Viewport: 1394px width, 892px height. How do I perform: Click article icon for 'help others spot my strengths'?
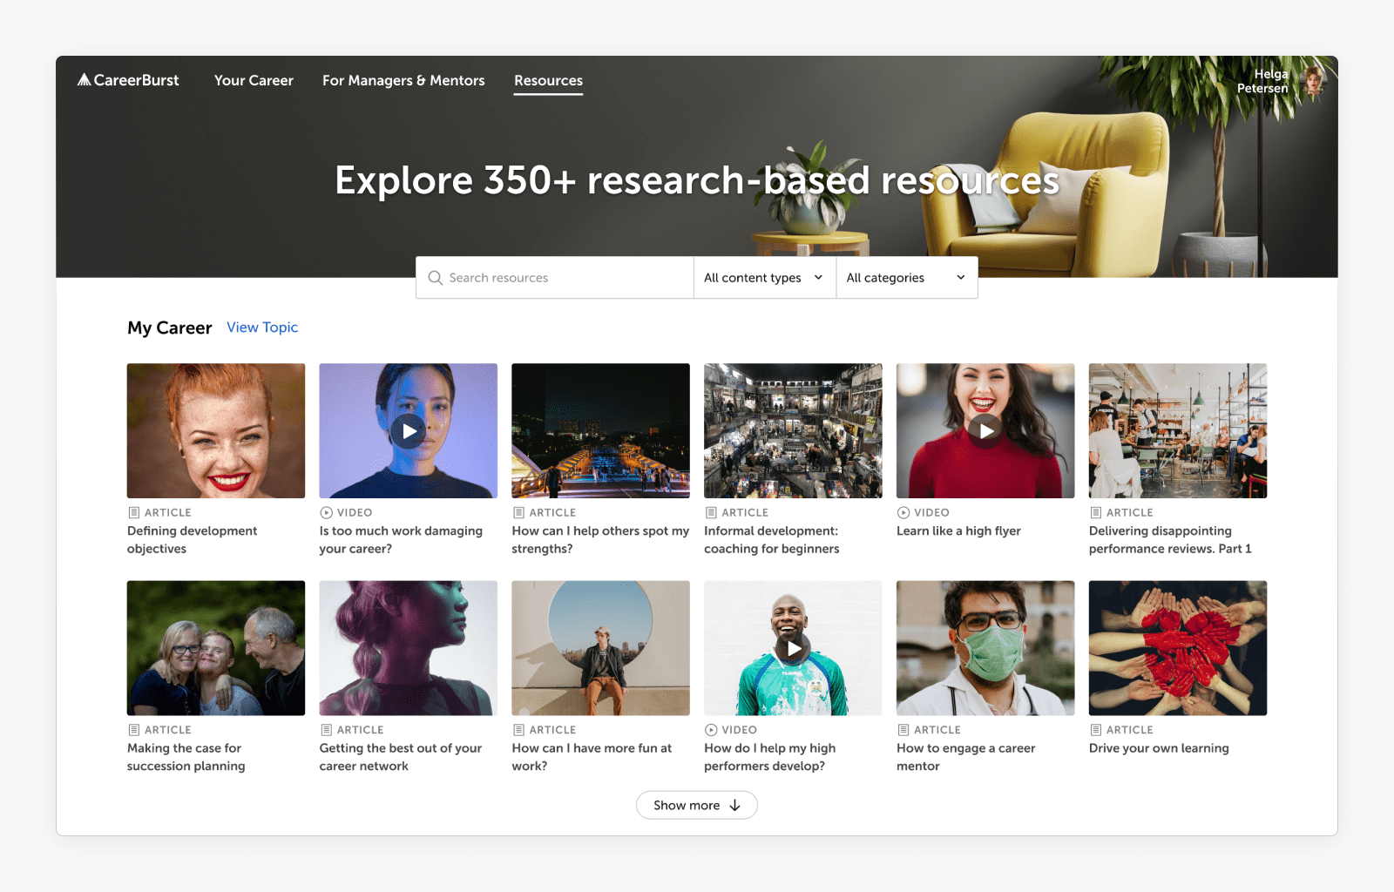point(519,513)
